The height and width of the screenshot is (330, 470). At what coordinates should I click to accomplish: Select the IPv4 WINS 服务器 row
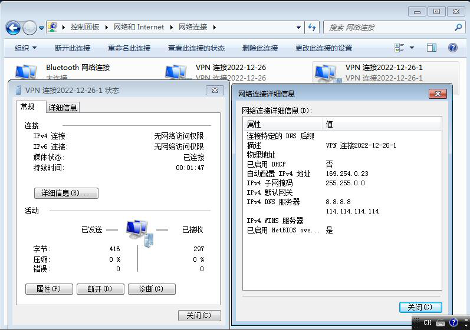342,221
